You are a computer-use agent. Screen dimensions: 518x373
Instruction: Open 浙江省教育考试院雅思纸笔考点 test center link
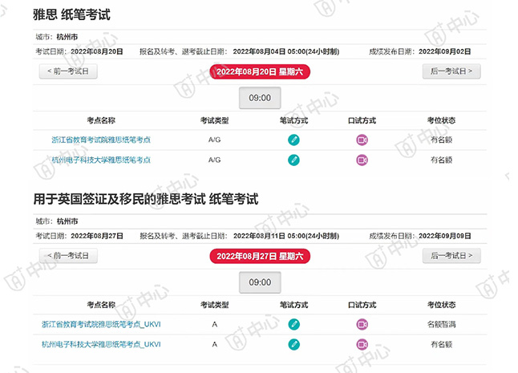point(101,140)
